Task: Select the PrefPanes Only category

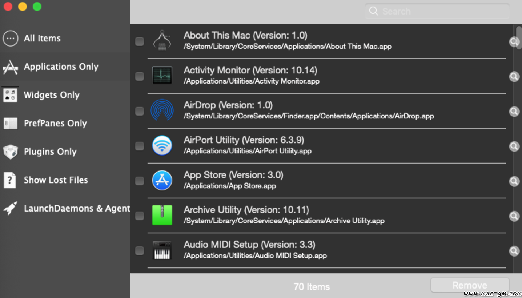Action: 65,123
